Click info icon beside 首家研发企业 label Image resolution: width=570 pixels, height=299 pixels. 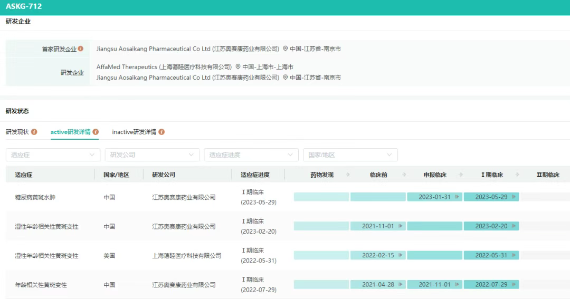coord(81,49)
